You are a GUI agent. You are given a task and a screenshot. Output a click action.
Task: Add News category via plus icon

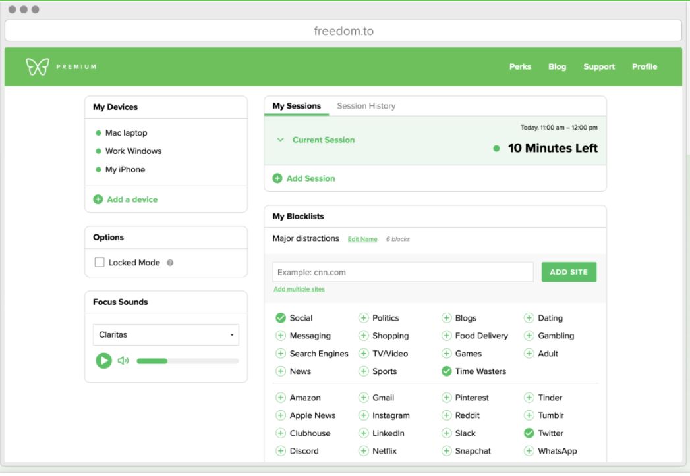281,371
